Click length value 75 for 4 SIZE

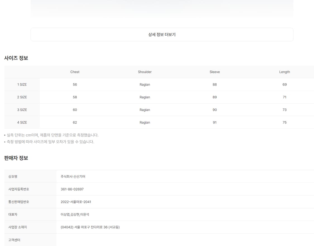[x=284, y=123]
